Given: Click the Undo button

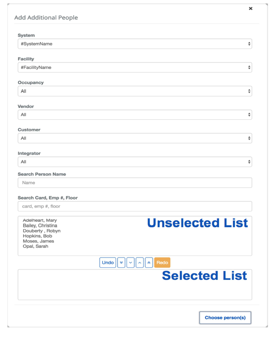Looking at the screenshot, I should [x=108, y=262].
